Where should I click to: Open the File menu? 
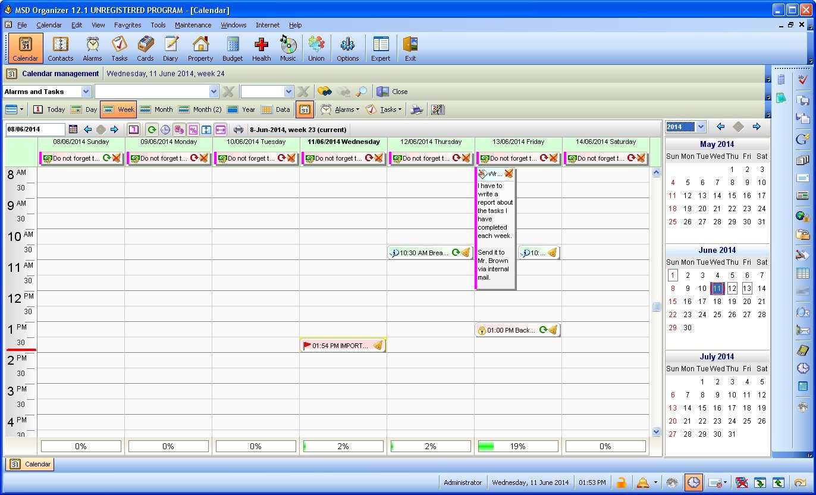pos(22,25)
